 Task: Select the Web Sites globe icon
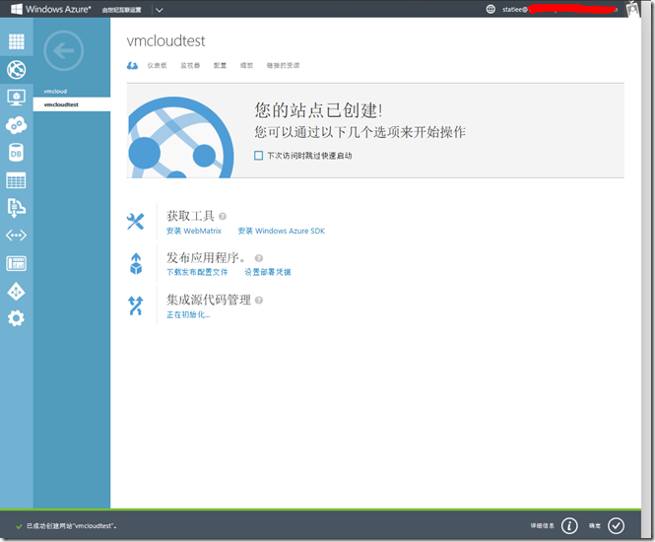pyautogui.click(x=17, y=69)
